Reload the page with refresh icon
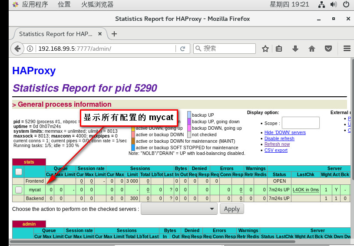Screen dimensions: 354x246 click(182, 49)
